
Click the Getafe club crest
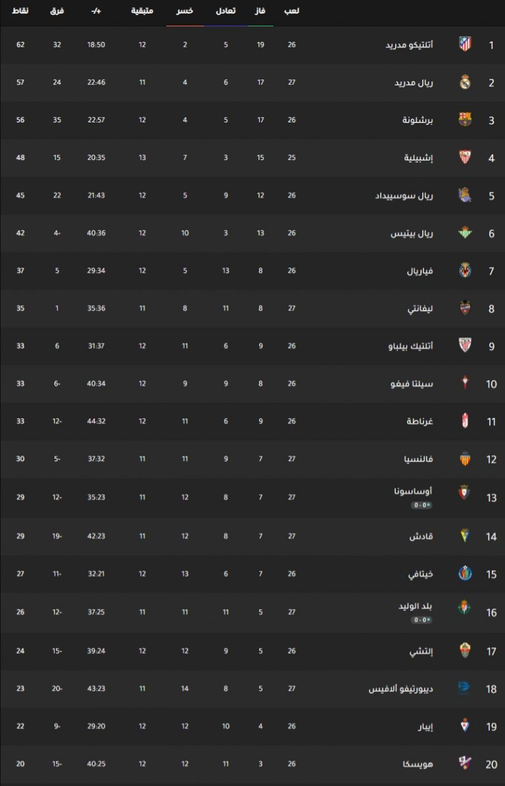(465, 573)
